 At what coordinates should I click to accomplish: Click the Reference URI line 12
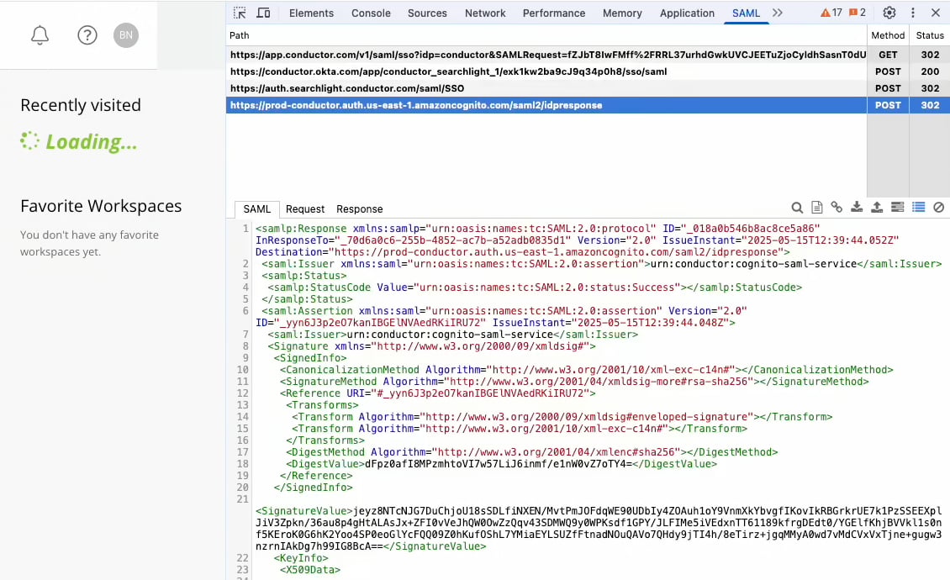coord(437,393)
